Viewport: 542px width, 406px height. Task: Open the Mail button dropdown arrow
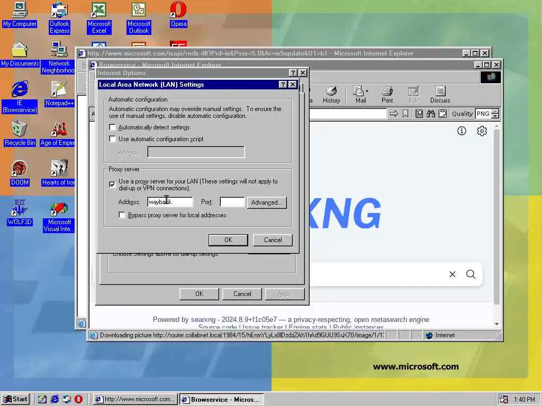point(367,91)
